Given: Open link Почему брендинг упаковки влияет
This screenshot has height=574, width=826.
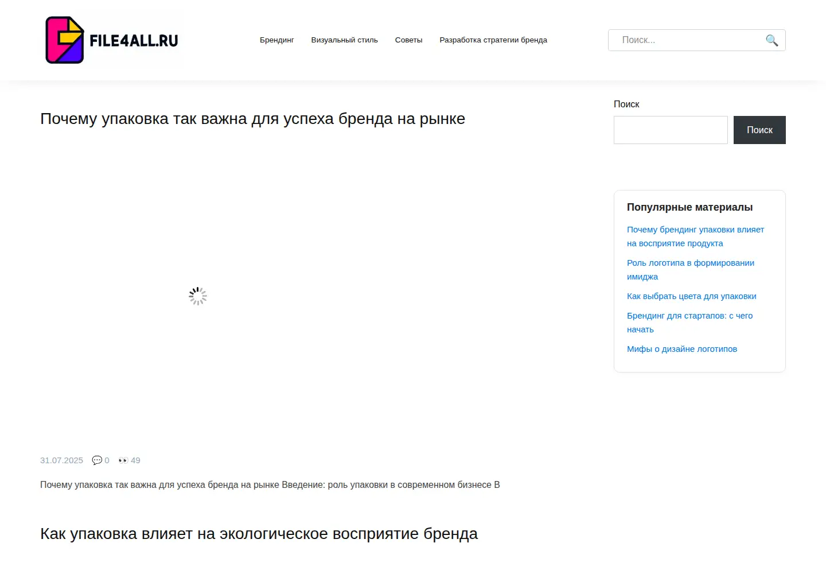Looking at the screenshot, I should coord(695,236).
